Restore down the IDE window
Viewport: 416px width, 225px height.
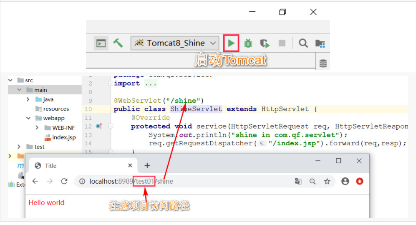coord(282,12)
